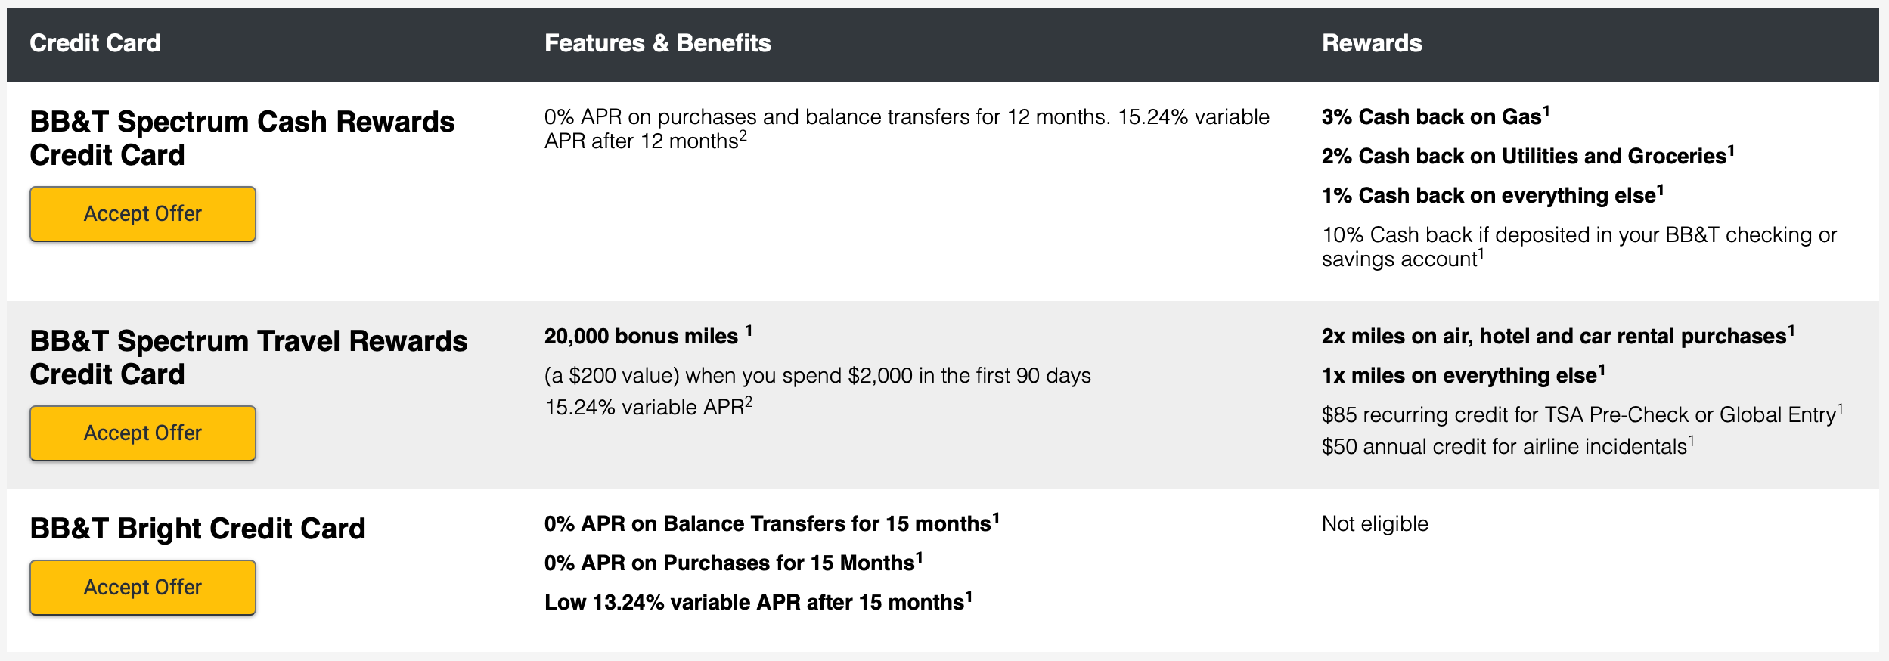This screenshot has width=1889, height=661.
Task: Select the Credit Card column header
Action: [x=95, y=43]
